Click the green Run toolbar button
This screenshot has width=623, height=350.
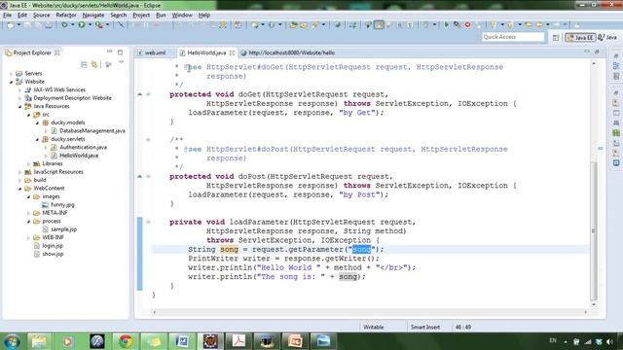pyautogui.click(x=82, y=25)
